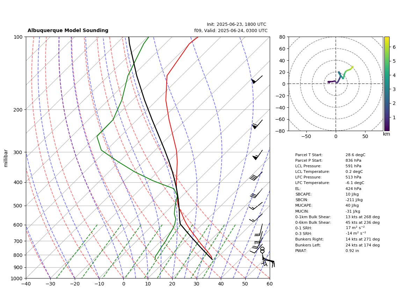This screenshot has width=399, height=290.
Task: Click the '-31 J/kg' value
Action: [353, 211]
